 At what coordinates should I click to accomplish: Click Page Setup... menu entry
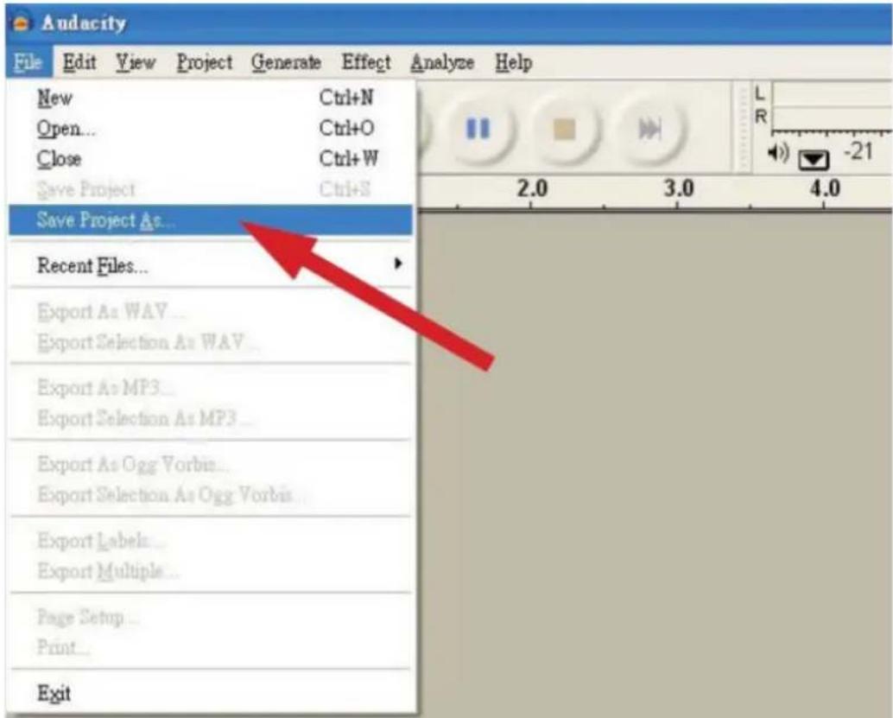[x=211, y=617]
